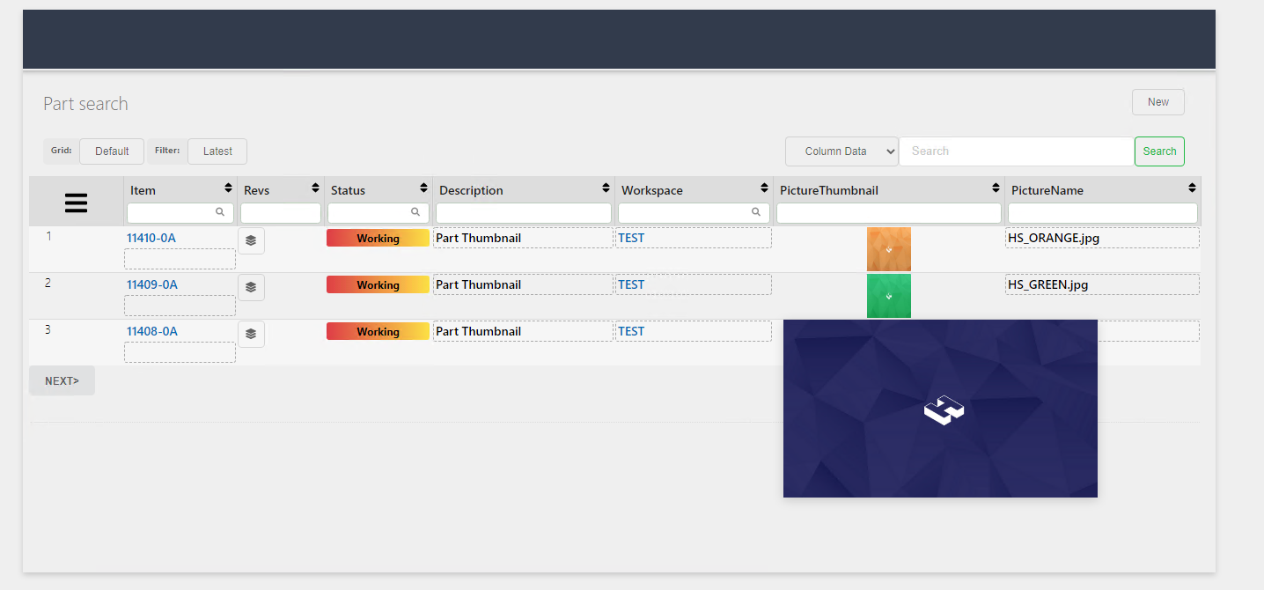The image size is (1264, 590).
Task: Open the hamburger grid menu icon
Action: click(77, 203)
